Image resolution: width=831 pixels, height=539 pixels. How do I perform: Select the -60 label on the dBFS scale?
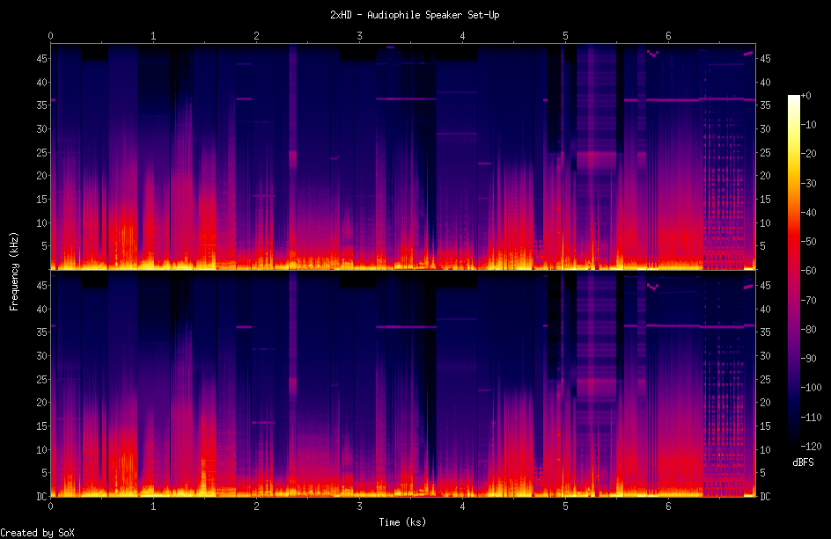[x=813, y=271]
